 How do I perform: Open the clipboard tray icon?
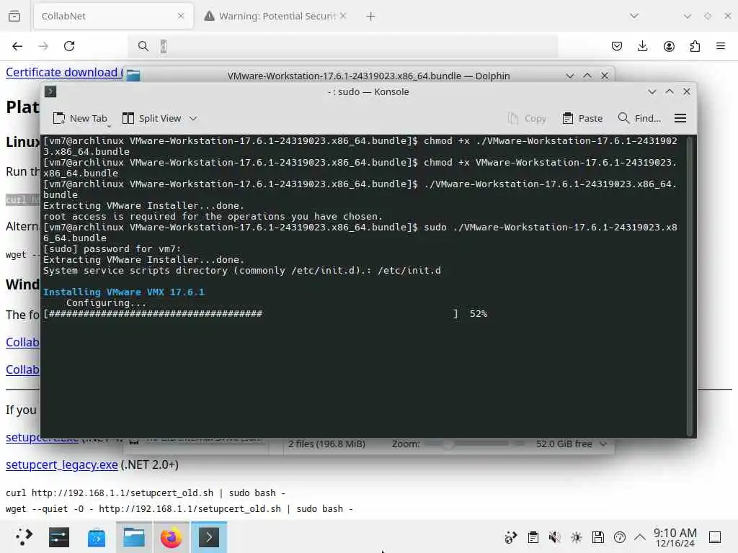[x=533, y=537]
